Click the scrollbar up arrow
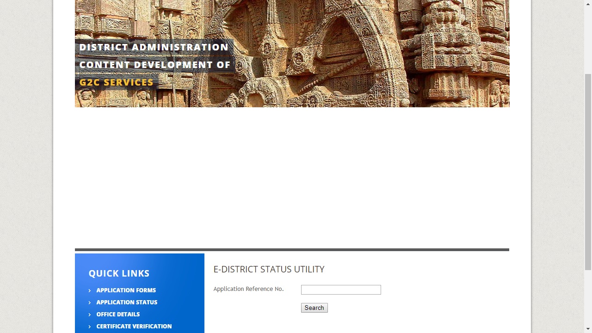This screenshot has height=333, width=592. point(588,4)
